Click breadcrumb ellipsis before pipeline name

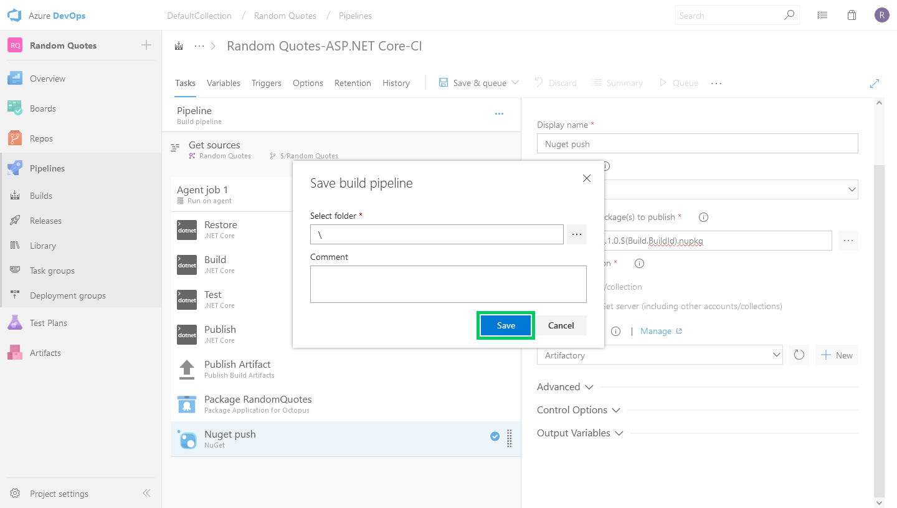(x=199, y=46)
